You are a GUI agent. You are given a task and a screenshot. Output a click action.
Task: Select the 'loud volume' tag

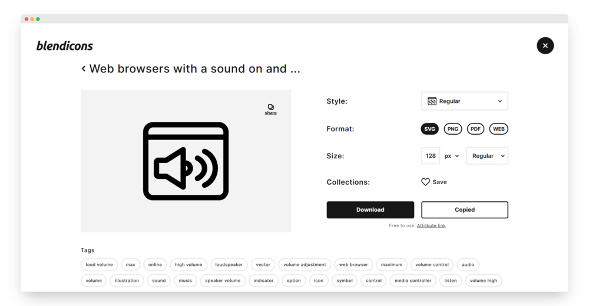click(x=99, y=265)
